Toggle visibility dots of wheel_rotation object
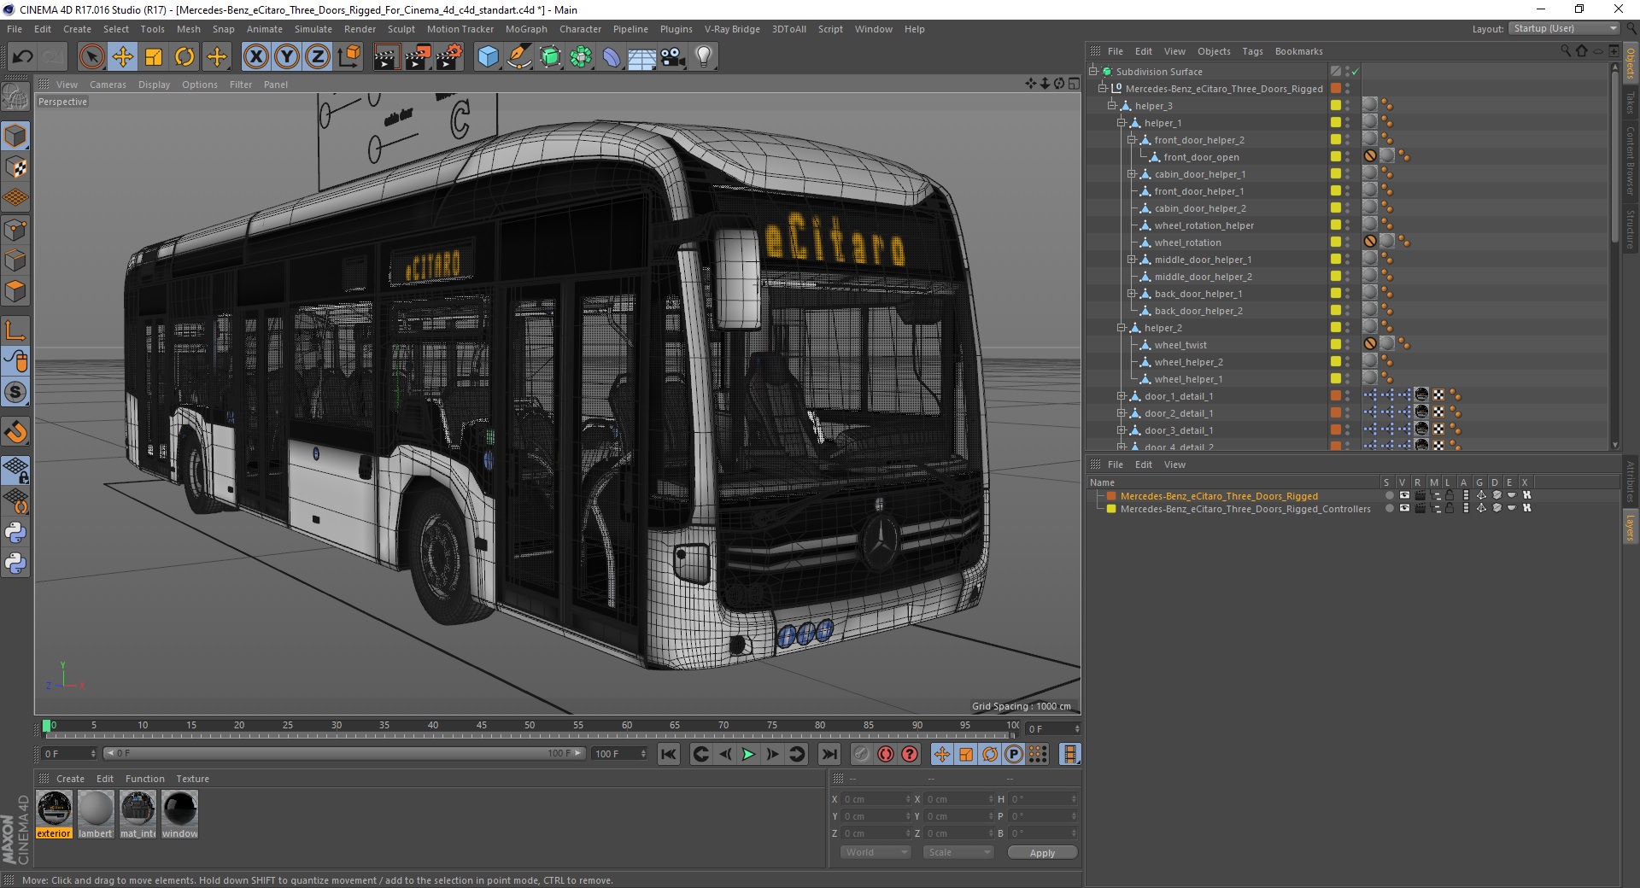Image resolution: width=1640 pixels, height=888 pixels. 1348,242
